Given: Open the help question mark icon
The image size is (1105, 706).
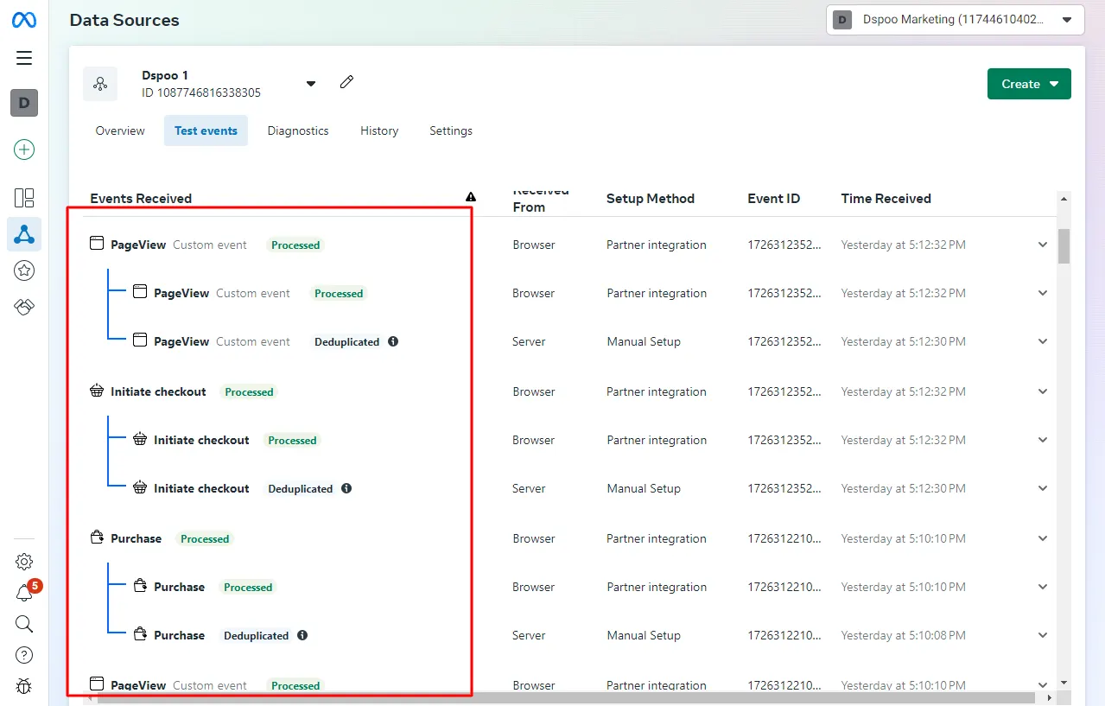Looking at the screenshot, I should pos(24,655).
